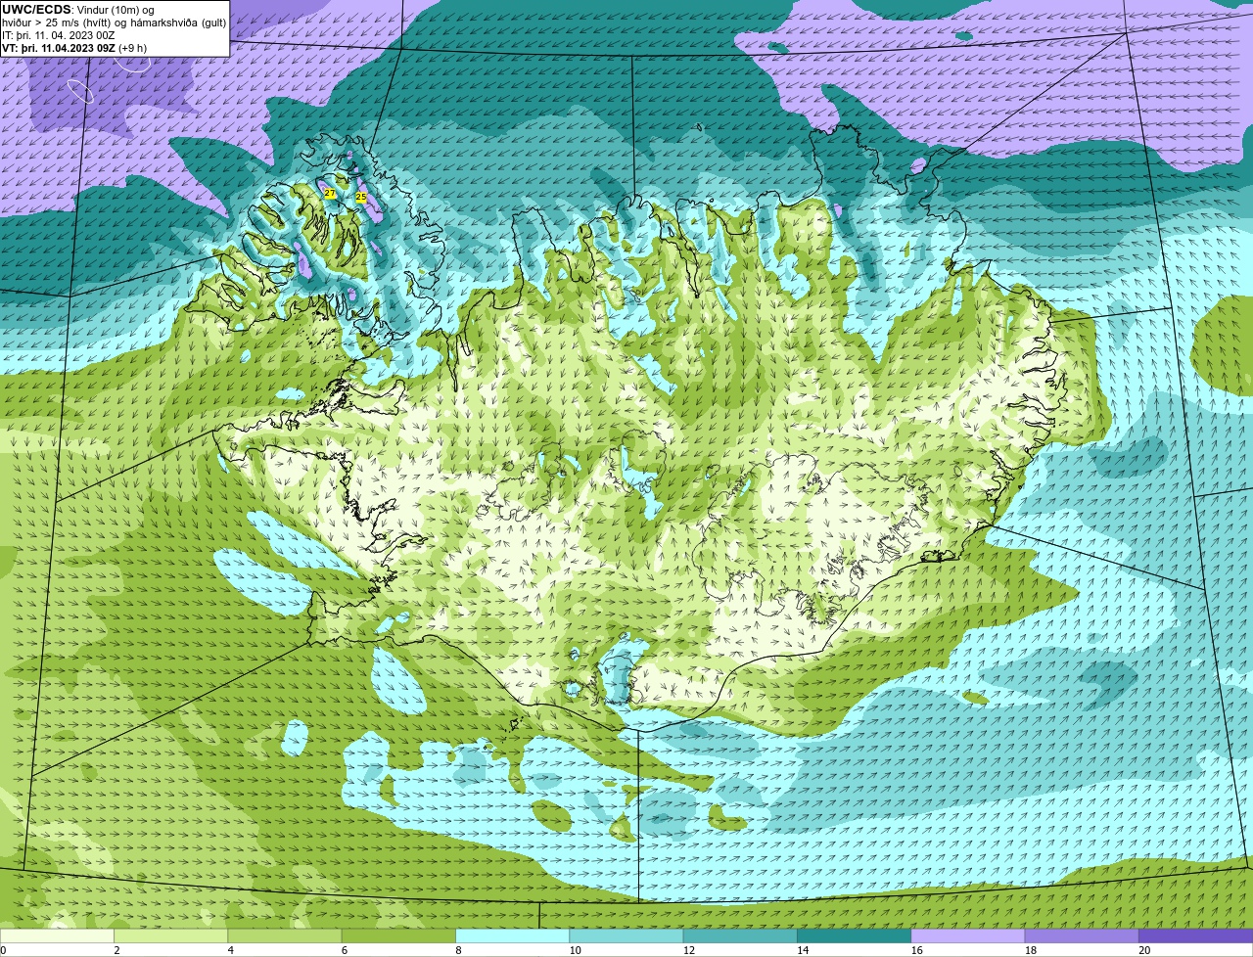Click the 2–4 m/s legend color swatch
Image resolution: width=1253 pixels, height=957 pixels.
[x=170, y=935]
